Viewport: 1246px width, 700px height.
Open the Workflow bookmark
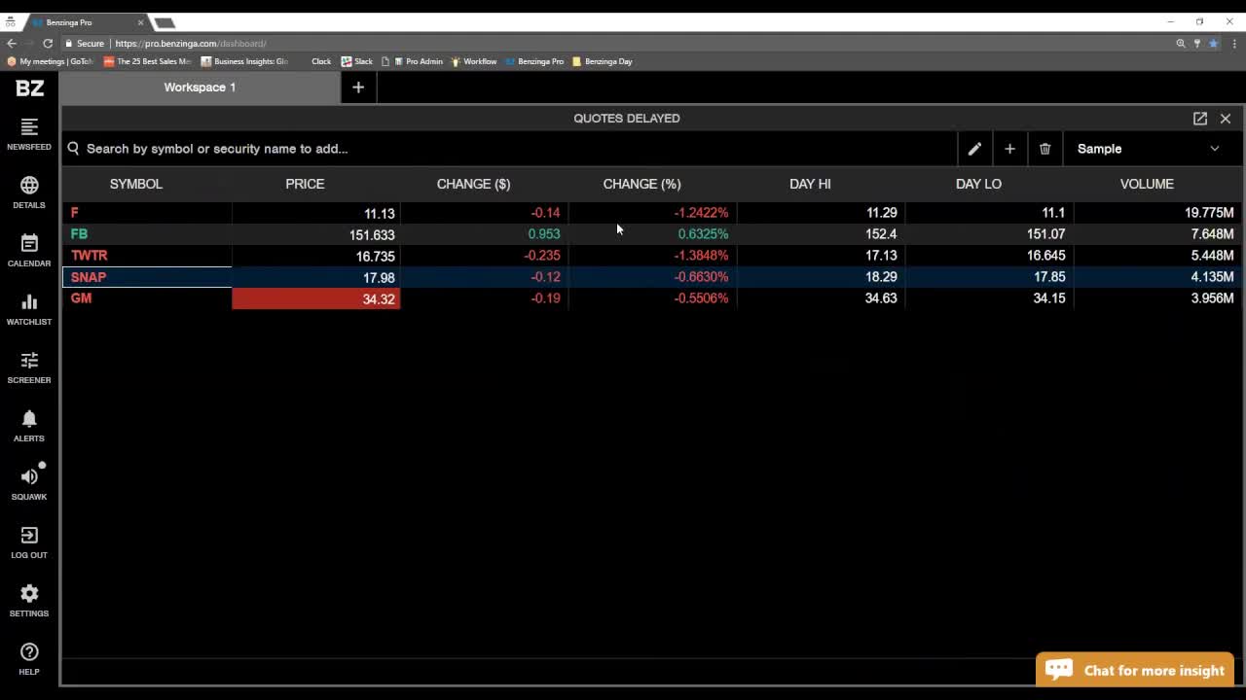pyautogui.click(x=474, y=61)
